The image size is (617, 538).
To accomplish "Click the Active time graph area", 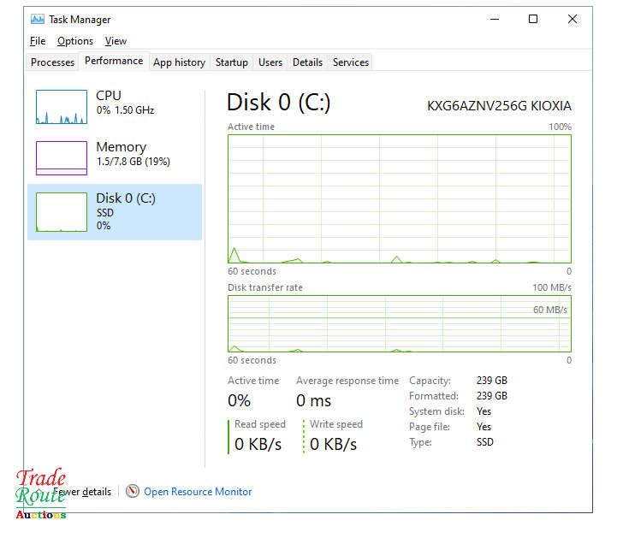I will pyautogui.click(x=399, y=198).
